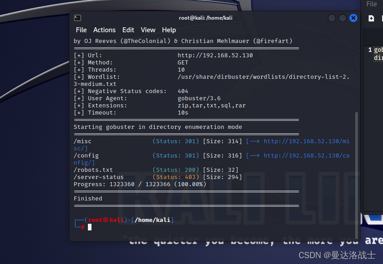The height and width of the screenshot is (264, 383).
Task: Close the root@kali terminal window
Action: (353, 18)
